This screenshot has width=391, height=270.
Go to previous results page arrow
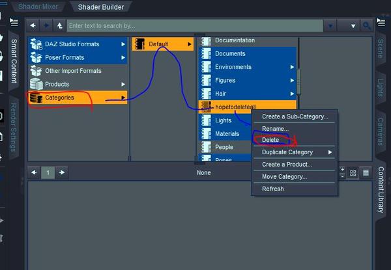click(34, 172)
